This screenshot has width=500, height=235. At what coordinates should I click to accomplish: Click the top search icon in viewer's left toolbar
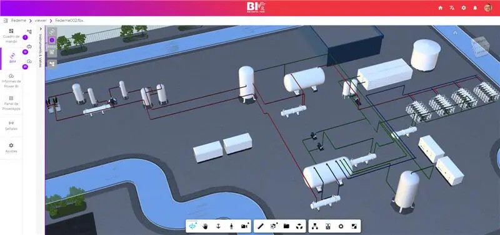pyautogui.click(x=52, y=32)
